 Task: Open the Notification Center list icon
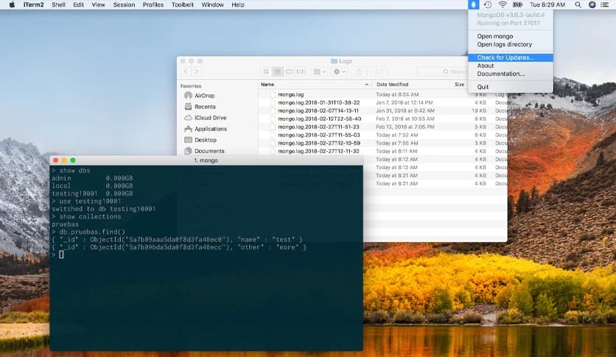point(605,4)
